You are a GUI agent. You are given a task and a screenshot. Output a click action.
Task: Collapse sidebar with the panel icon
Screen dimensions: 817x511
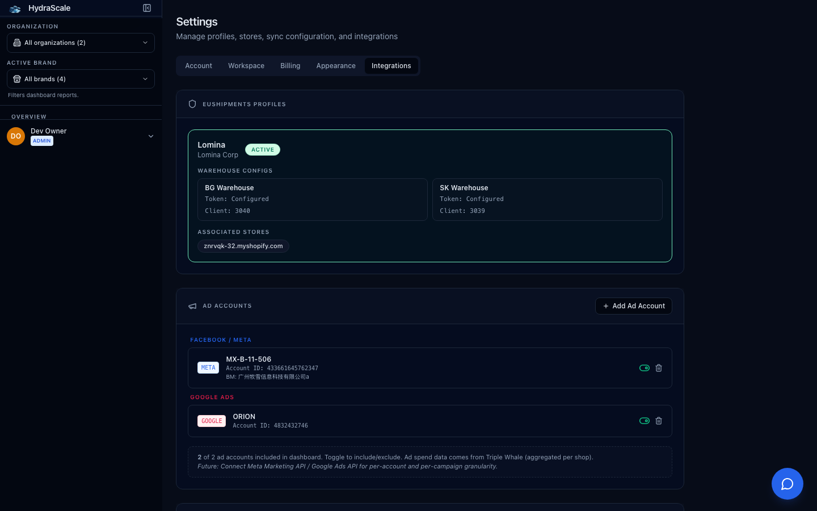[x=147, y=8]
